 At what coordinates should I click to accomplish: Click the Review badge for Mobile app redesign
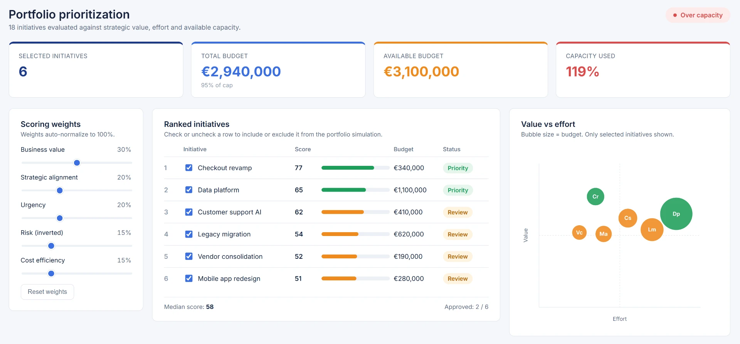(457, 279)
